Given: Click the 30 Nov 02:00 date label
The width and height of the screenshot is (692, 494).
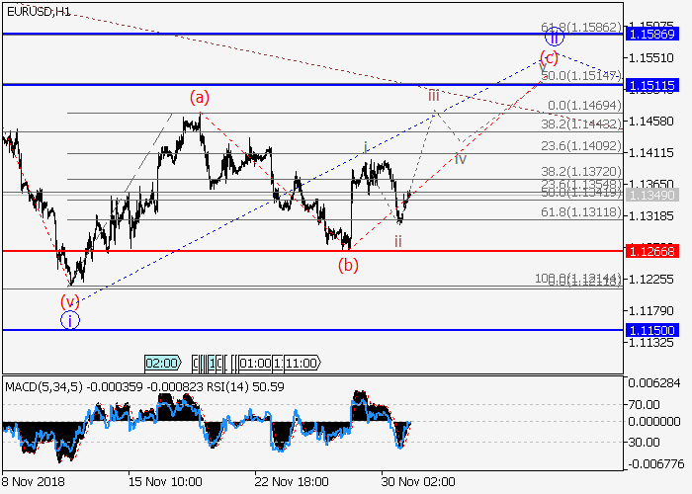Looking at the screenshot, I should pyautogui.click(x=417, y=481).
